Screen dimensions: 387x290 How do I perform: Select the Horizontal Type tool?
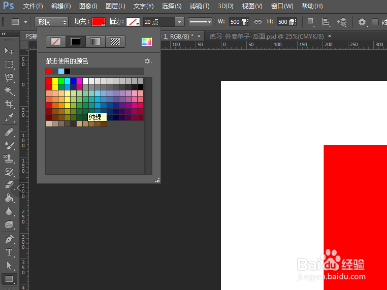click(x=9, y=252)
